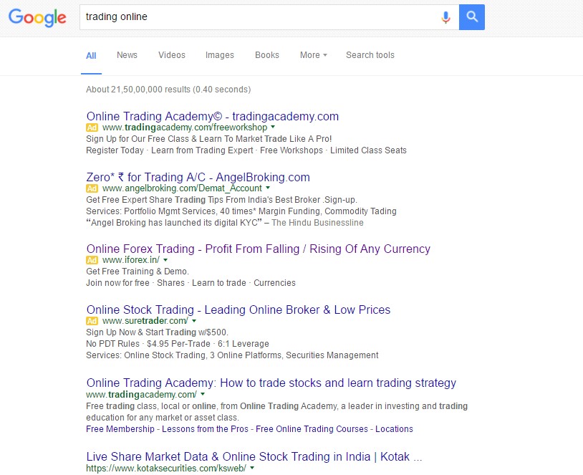Start voice search with microphone icon
The width and height of the screenshot is (583, 475).
point(445,17)
